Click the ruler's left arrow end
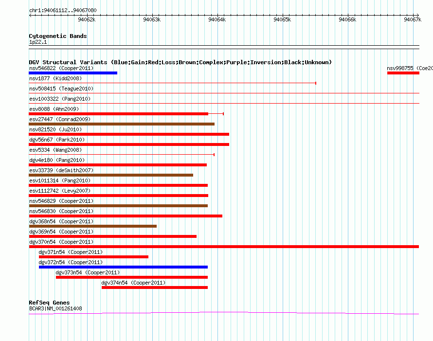The width and height of the screenshot is (433, 341). [x=30, y=16]
